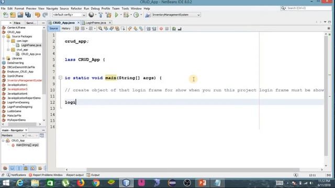The width and height of the screenshot is (335, 188).
Task: Open the Tools menu
Action: click(125, 8)
